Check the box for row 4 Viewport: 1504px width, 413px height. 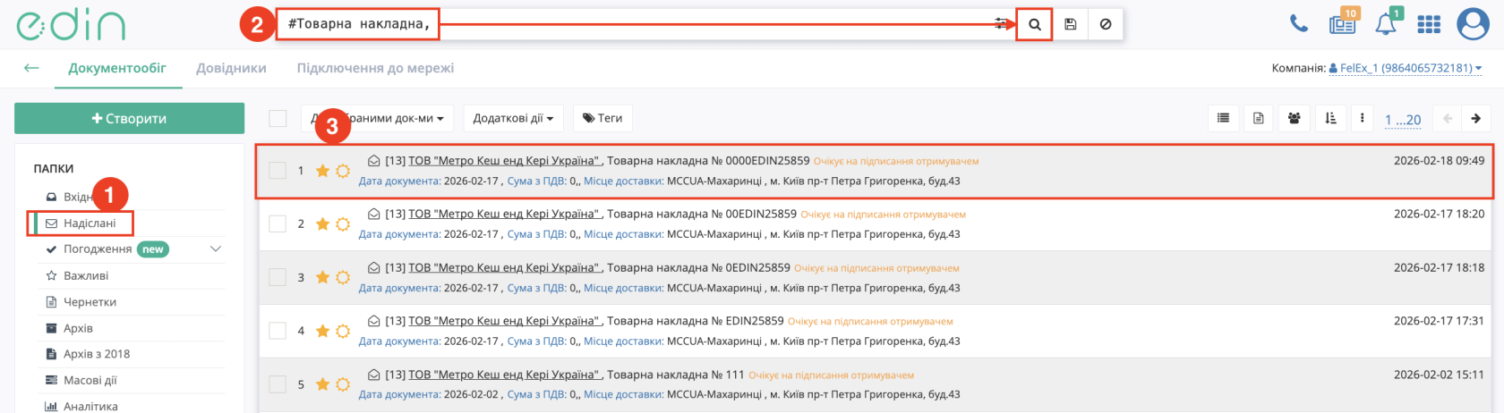[x=278, y=331]
